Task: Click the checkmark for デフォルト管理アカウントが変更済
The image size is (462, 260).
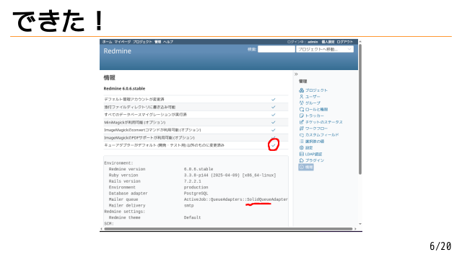Action: click(273, 100)
